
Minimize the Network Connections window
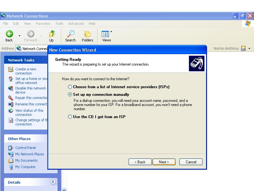coord(235,16)
